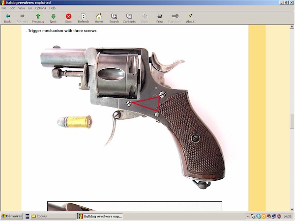Click the taskbar clock showing 14:35
Screen dimensions: 295x221
(287, 217)
